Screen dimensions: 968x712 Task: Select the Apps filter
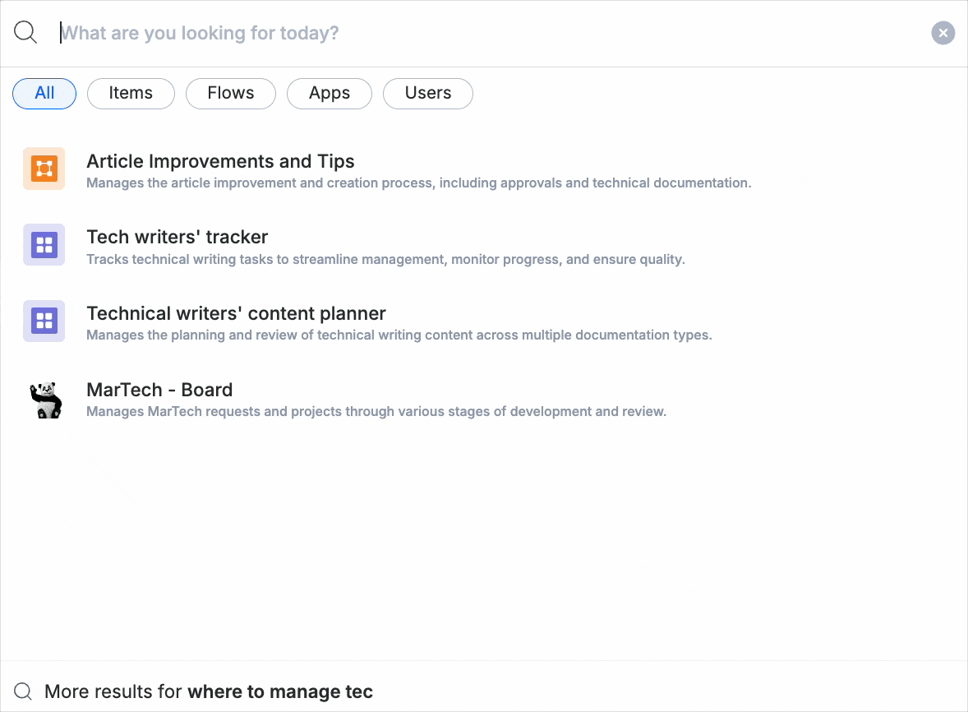point(329,94)
